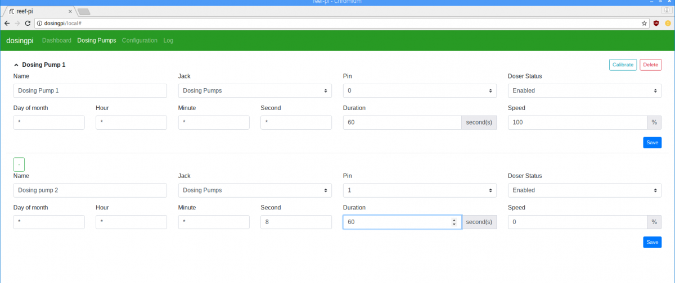Open the red shield extension icon
675x283 pixels.
click(x=656, y=23)
